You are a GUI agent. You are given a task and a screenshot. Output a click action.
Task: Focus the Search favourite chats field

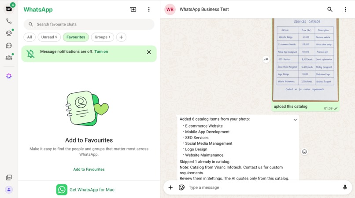coord(89,24)
